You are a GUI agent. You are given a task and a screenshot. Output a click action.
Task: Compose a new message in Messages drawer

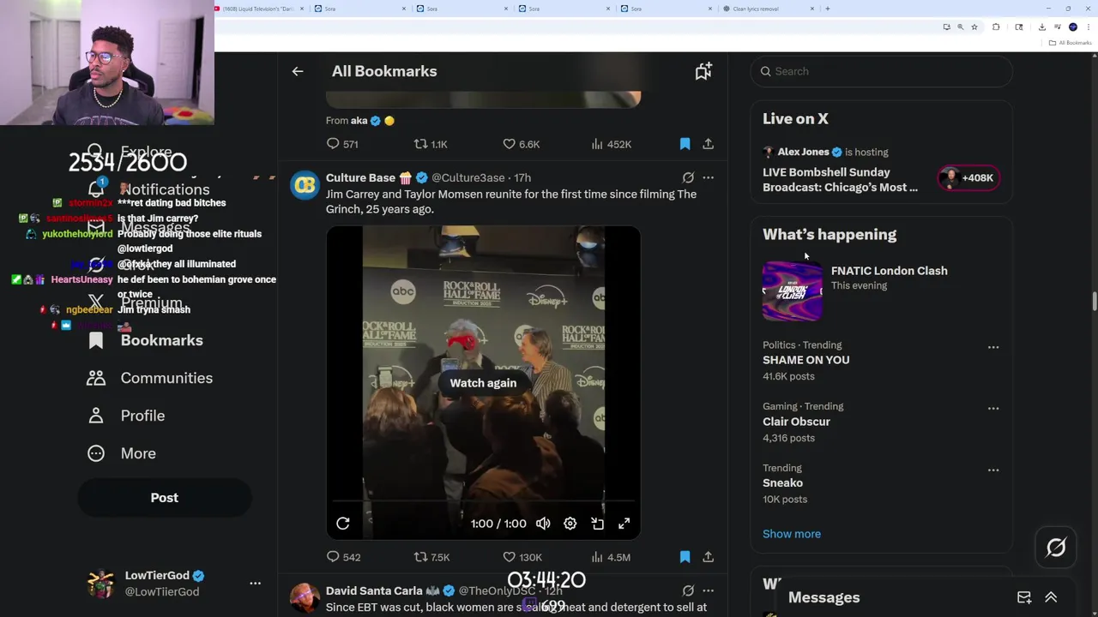(1024, 597)
